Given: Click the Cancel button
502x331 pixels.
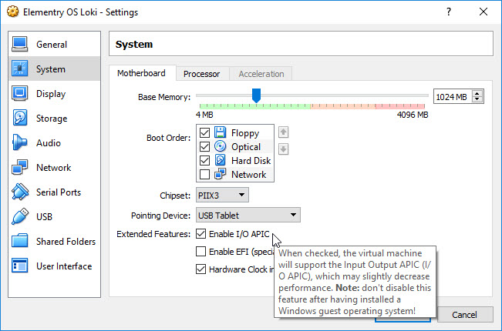Looking at the screenshot, I should point(464,315).
